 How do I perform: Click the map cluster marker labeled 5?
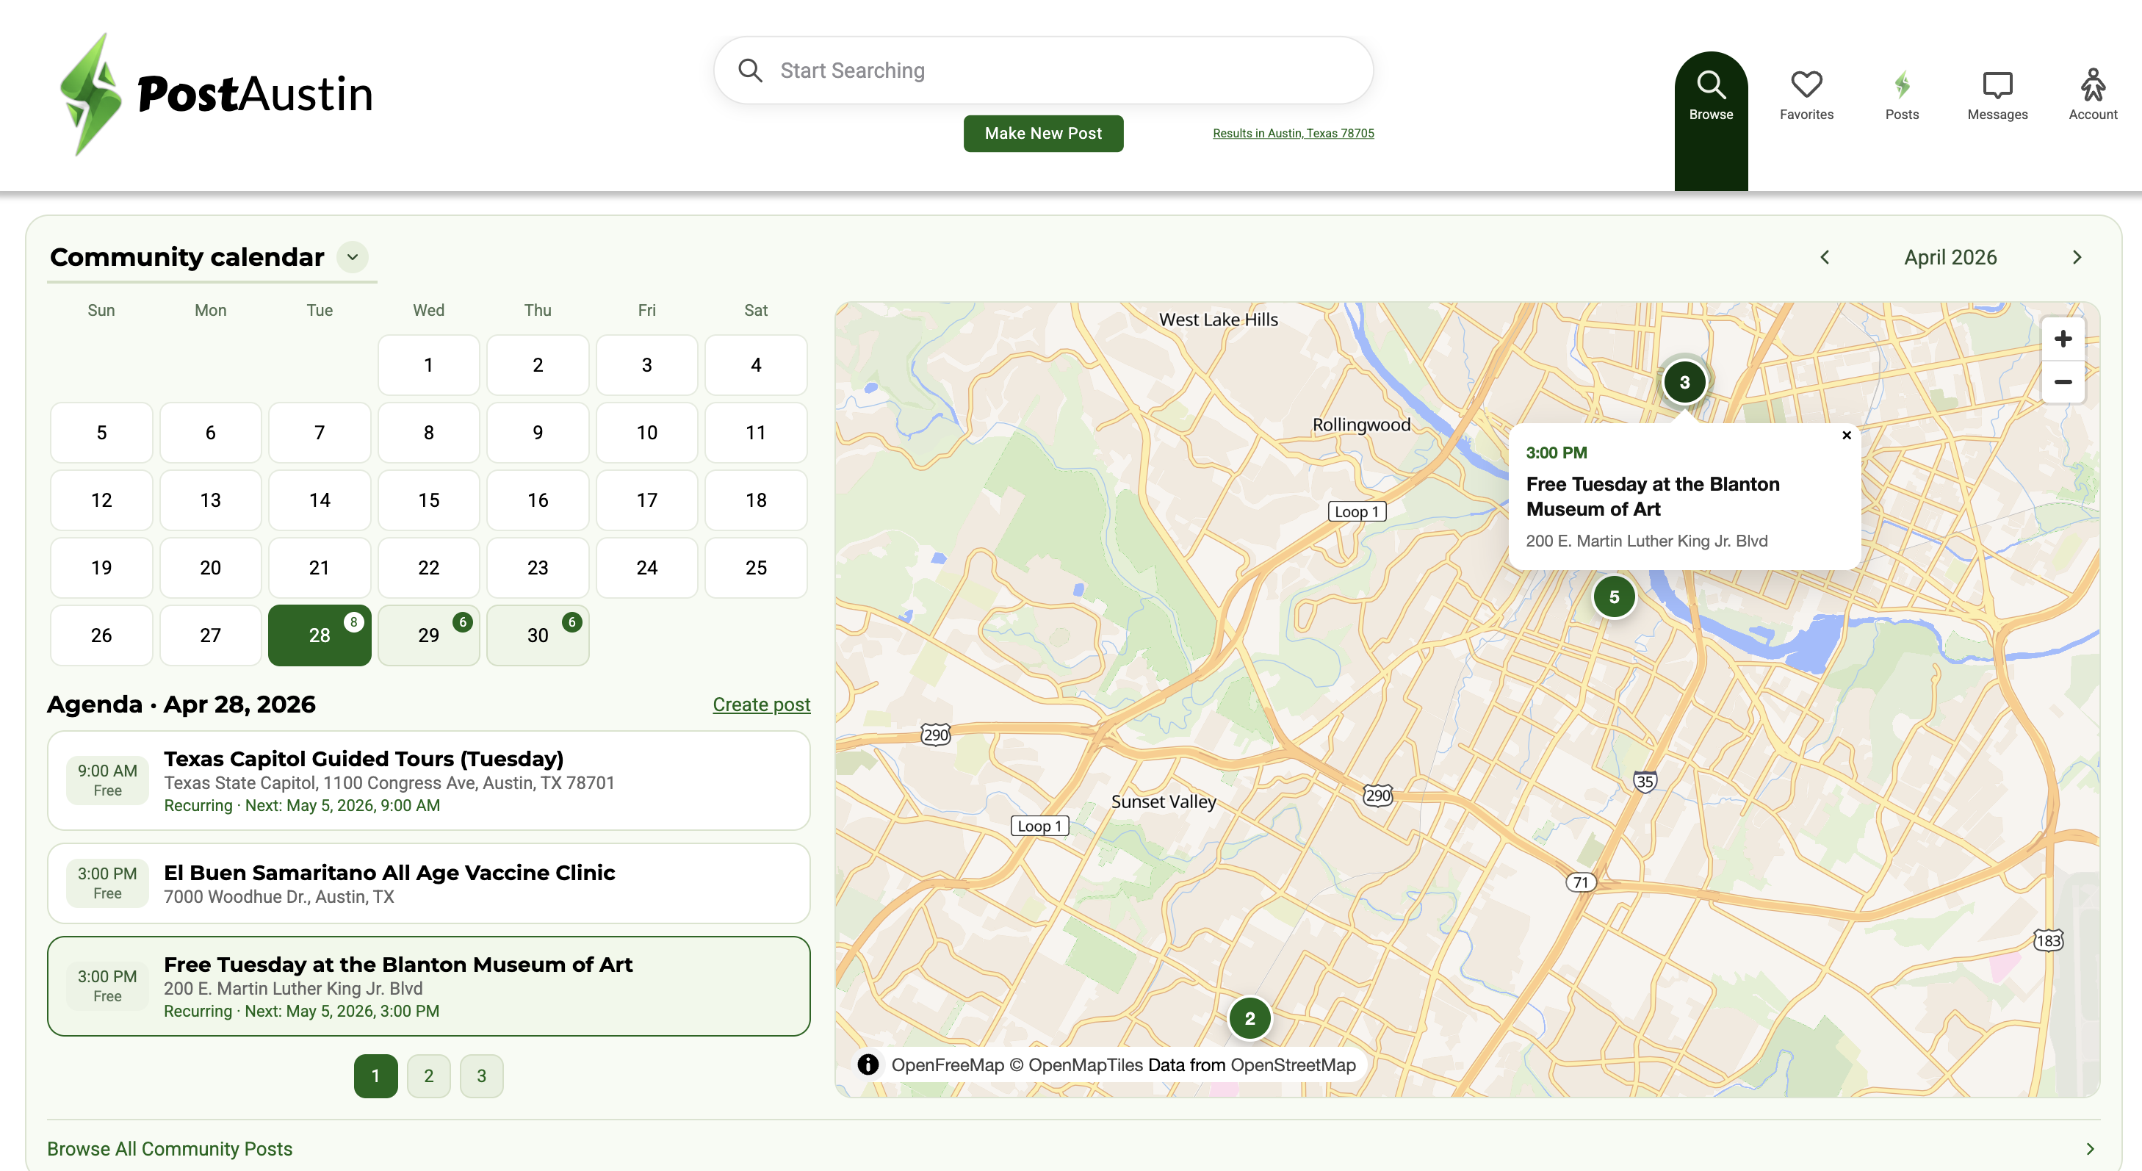1614,597
